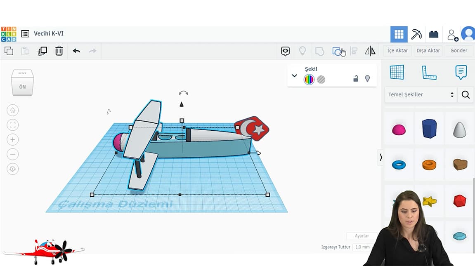Toggle shape visibility light bulb
The width and height of the screenshot is (475, 266).
coord(367,78)
